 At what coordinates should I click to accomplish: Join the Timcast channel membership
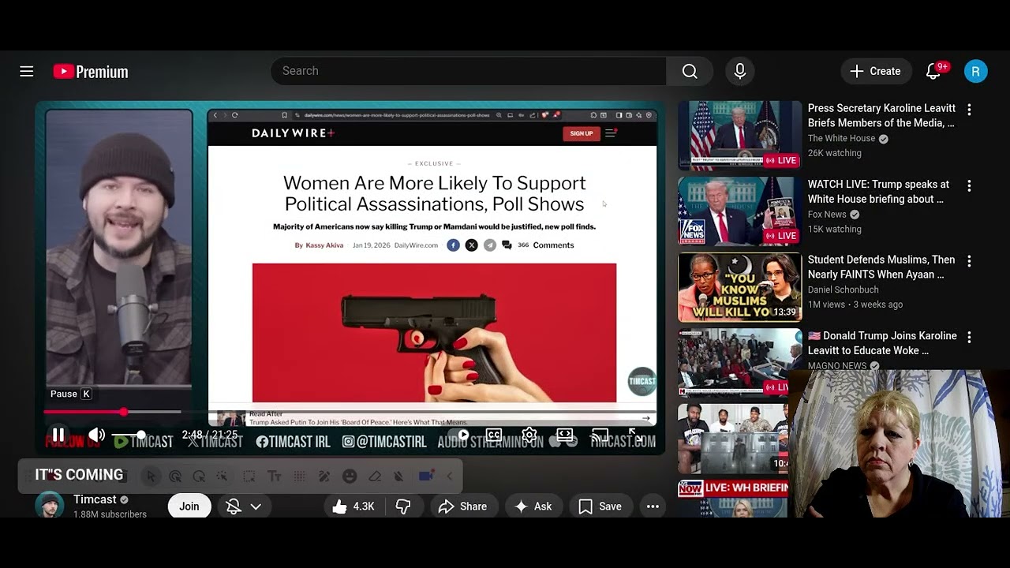[189, 506]
